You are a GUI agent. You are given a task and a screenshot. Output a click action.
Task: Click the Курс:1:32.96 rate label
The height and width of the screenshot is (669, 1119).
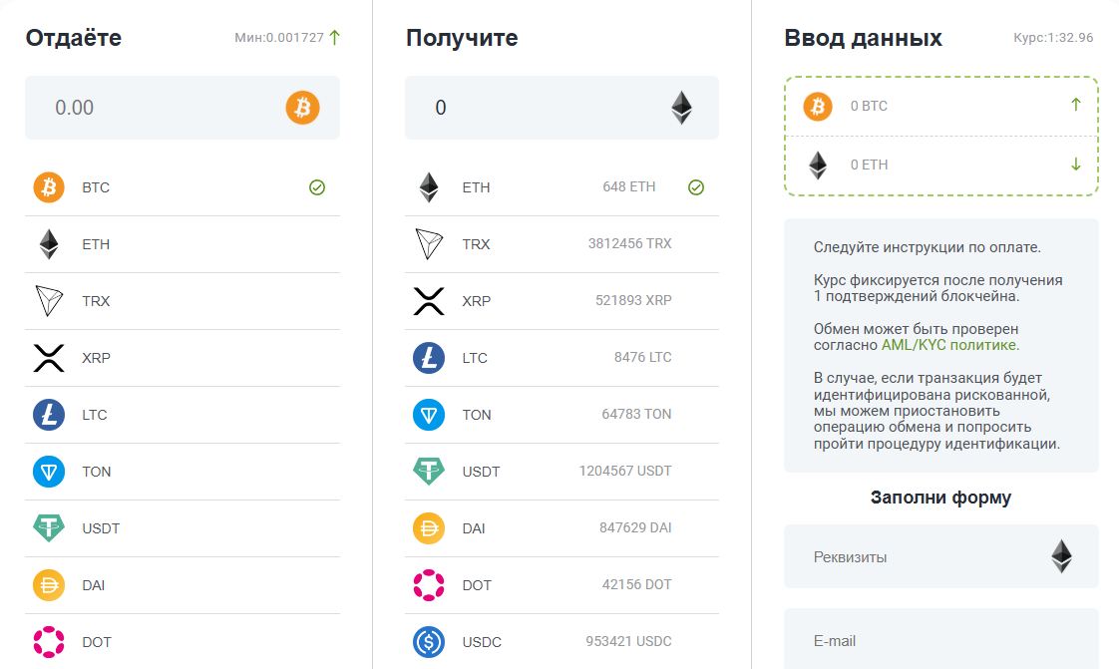coord(1052,38)
